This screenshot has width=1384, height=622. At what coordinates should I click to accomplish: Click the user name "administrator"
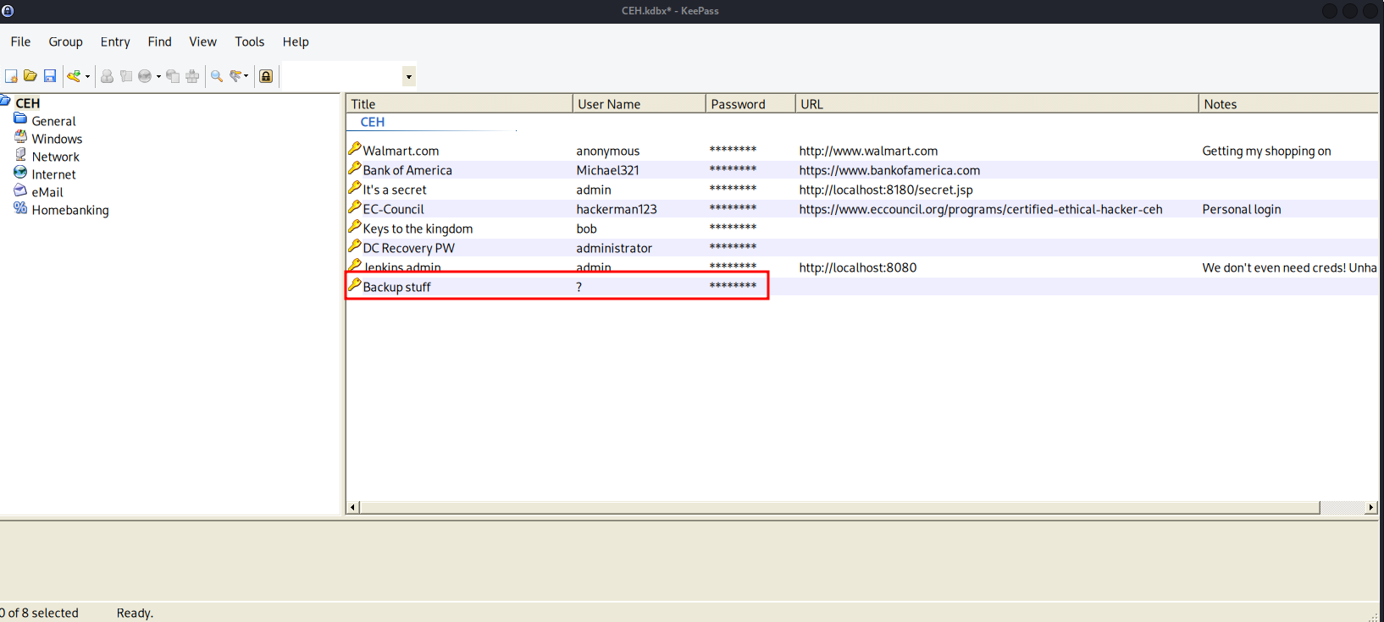pos(614,248)
